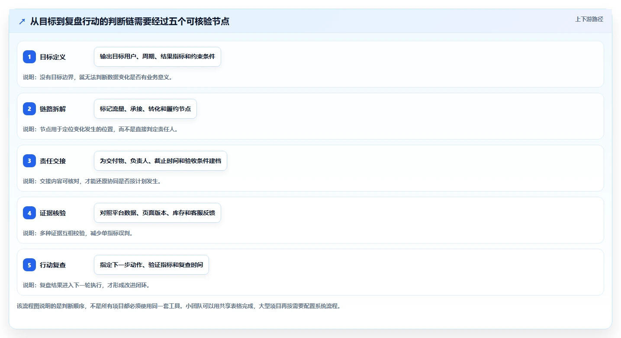621x338 pixels.
Task: Click the 行动复查 step title
Action: (x=53, y=265)
